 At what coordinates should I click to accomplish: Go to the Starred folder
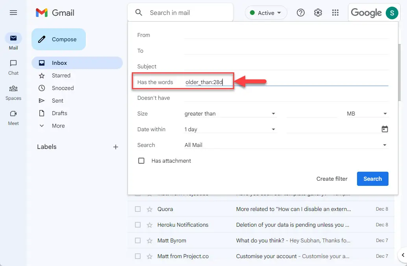(x=61, y=75)
